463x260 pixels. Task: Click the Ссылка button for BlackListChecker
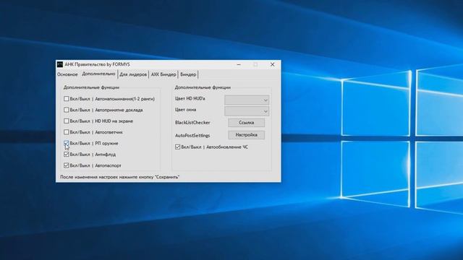[x=246, y=122]
